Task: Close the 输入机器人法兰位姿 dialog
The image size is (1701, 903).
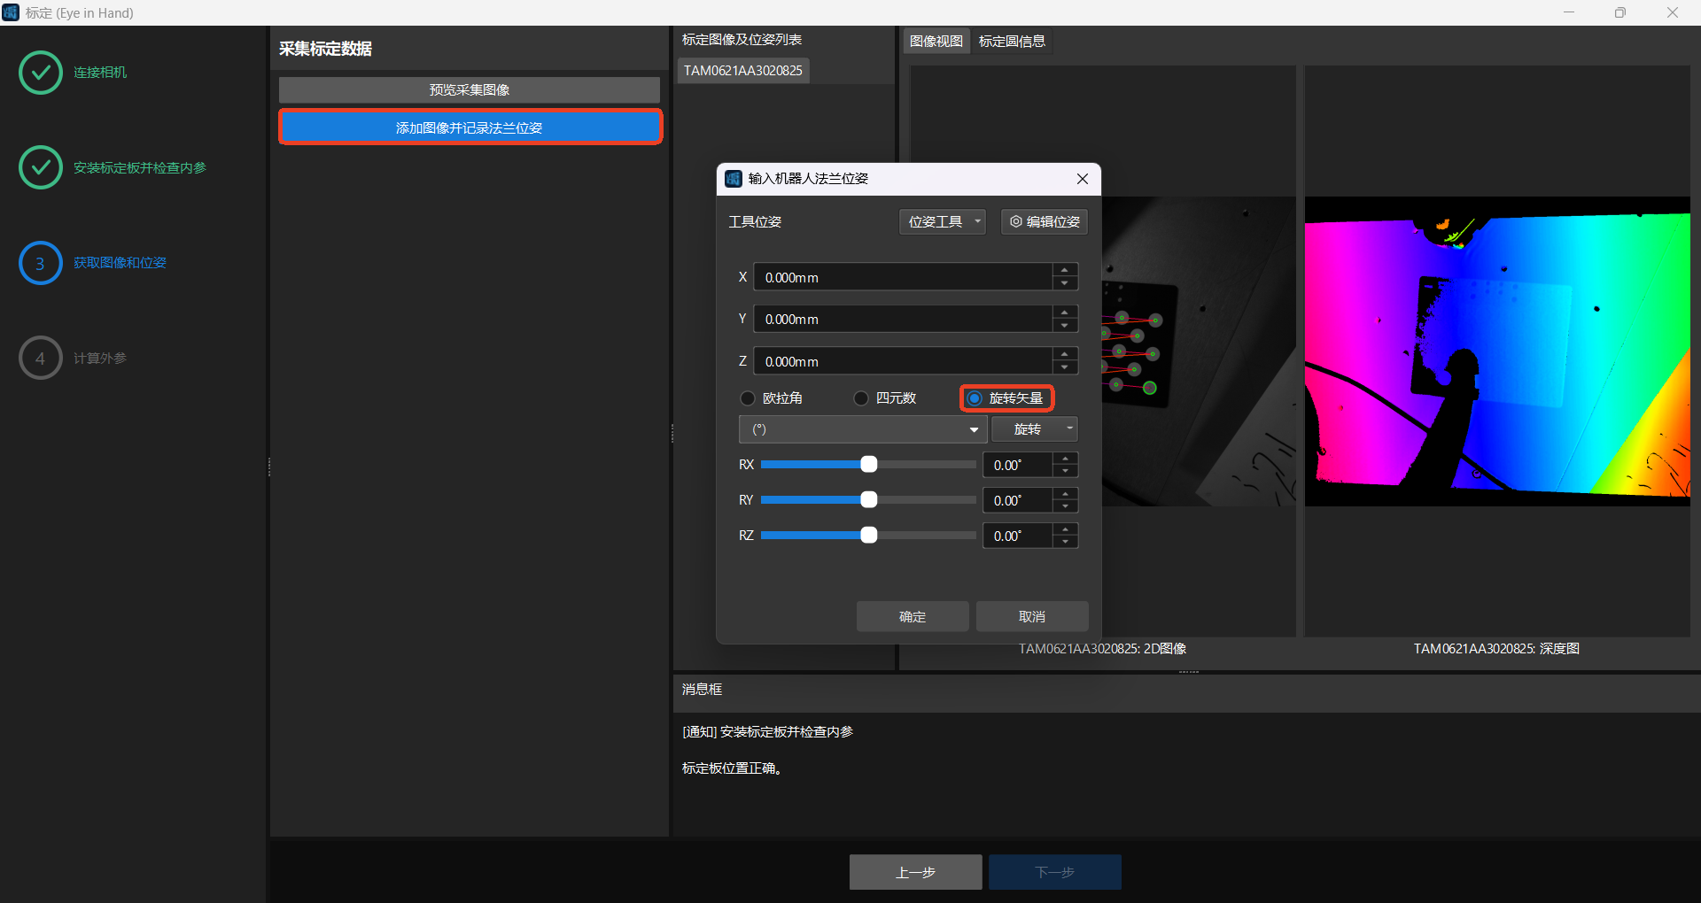Action: point(1082,179)
